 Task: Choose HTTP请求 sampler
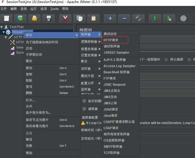(115, 40)
